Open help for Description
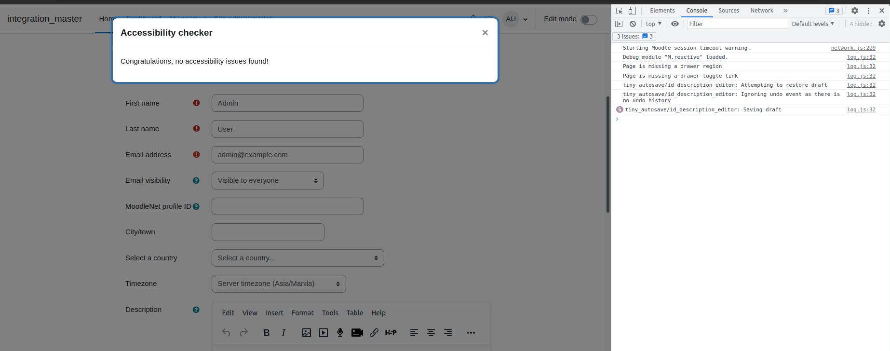The width and height of the screenshot is (890, 351). pyautogui.click(x=196, y=310)
